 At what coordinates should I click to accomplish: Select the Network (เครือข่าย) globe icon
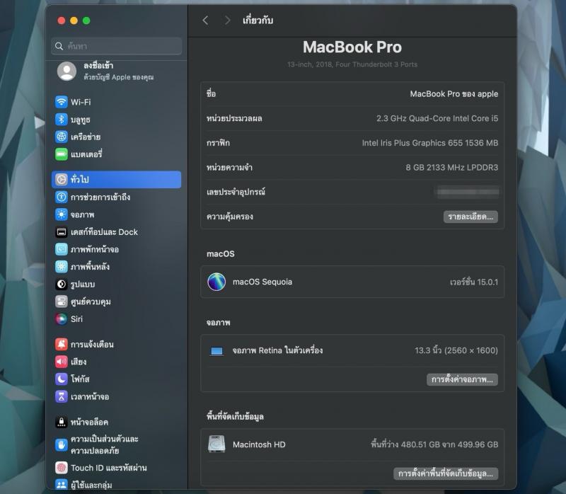coord(62,137)
